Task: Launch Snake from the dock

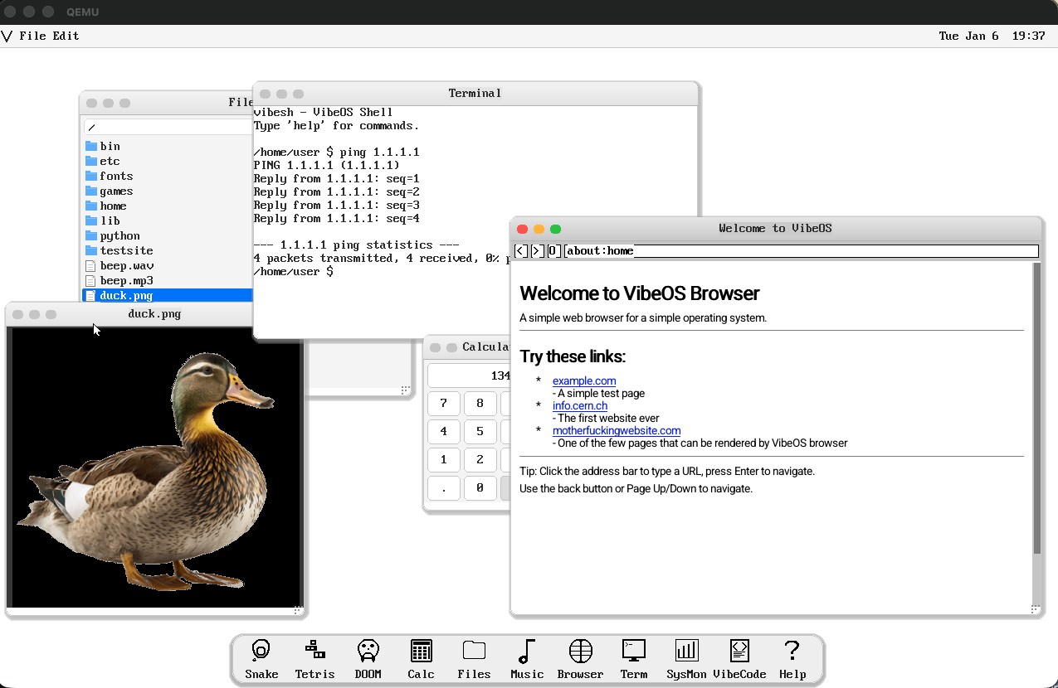Action: (261, 658)
